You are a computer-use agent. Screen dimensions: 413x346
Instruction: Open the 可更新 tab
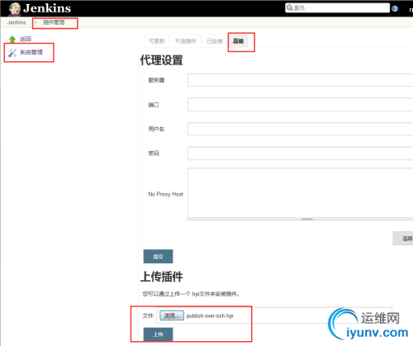[157, 41]
